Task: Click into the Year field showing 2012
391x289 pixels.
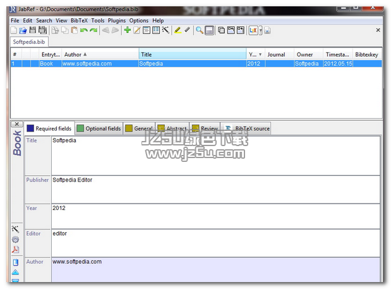Action: click(215, 216)
